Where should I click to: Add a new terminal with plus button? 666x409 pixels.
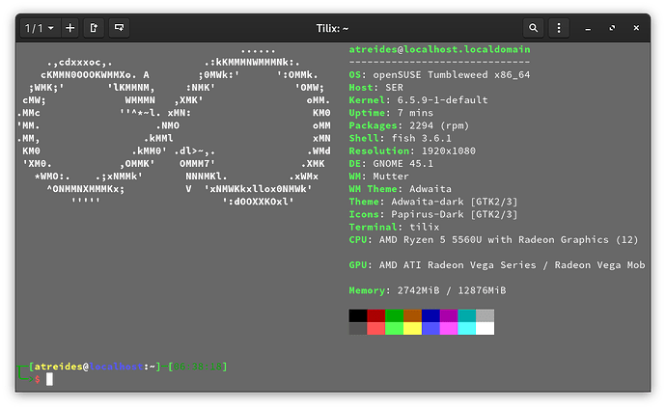pos(70,28)
